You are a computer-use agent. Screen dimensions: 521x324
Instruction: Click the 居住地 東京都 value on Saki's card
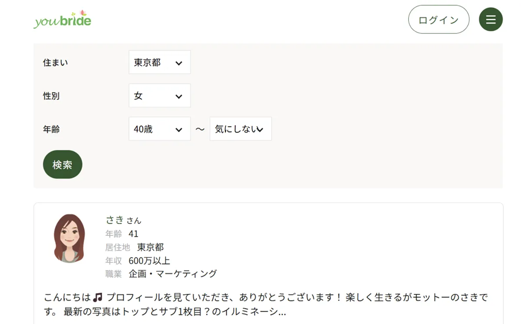[x=149, y=247]
